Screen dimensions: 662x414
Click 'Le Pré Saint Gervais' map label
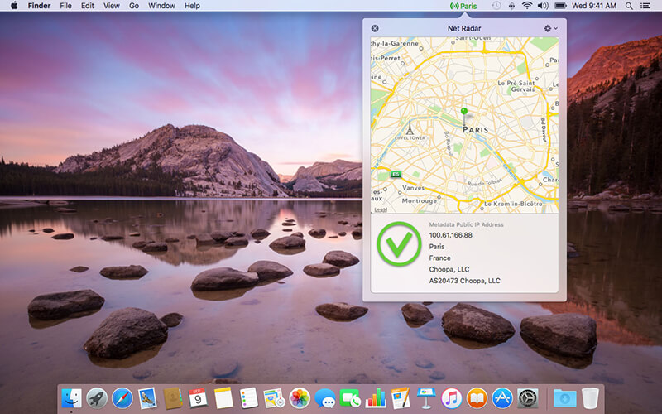516,86
